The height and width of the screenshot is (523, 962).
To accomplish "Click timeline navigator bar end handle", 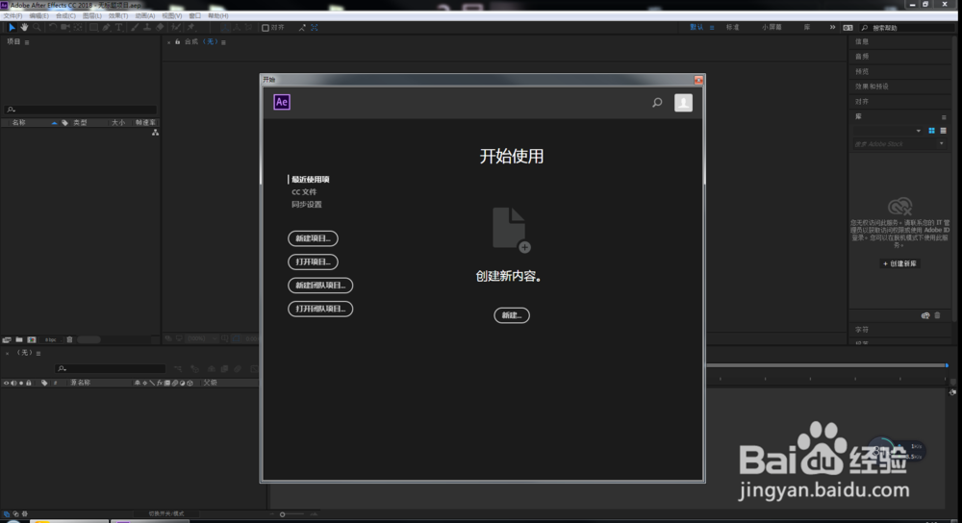I will pyautogui.click(x=947, y=365).
